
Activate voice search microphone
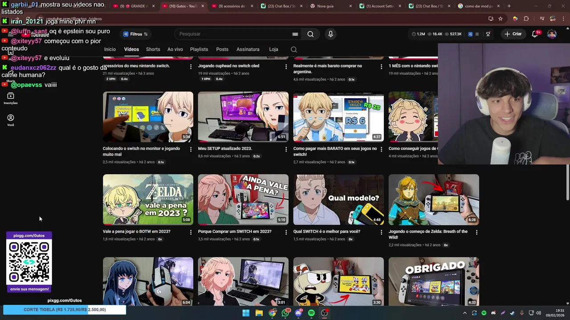pos(330,34)
